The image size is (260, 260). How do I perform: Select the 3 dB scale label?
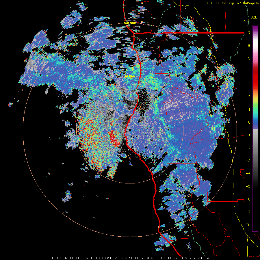pyautogui.click(x=249, y=84)
